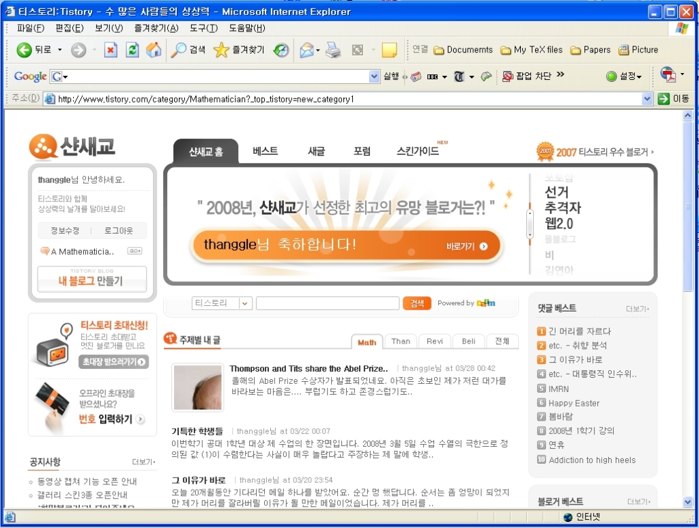Refresh the page with green arrows icon
699x528 pixels.
coord(132,50)
